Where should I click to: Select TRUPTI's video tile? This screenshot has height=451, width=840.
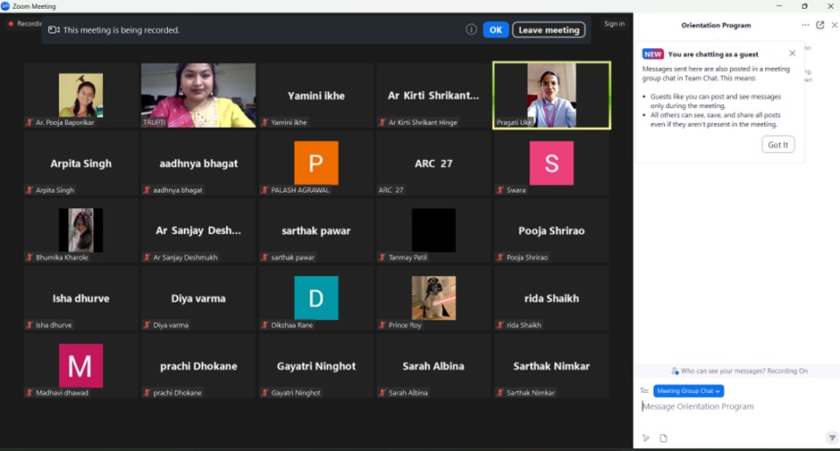pyautogui.click(x=198, y=95)
